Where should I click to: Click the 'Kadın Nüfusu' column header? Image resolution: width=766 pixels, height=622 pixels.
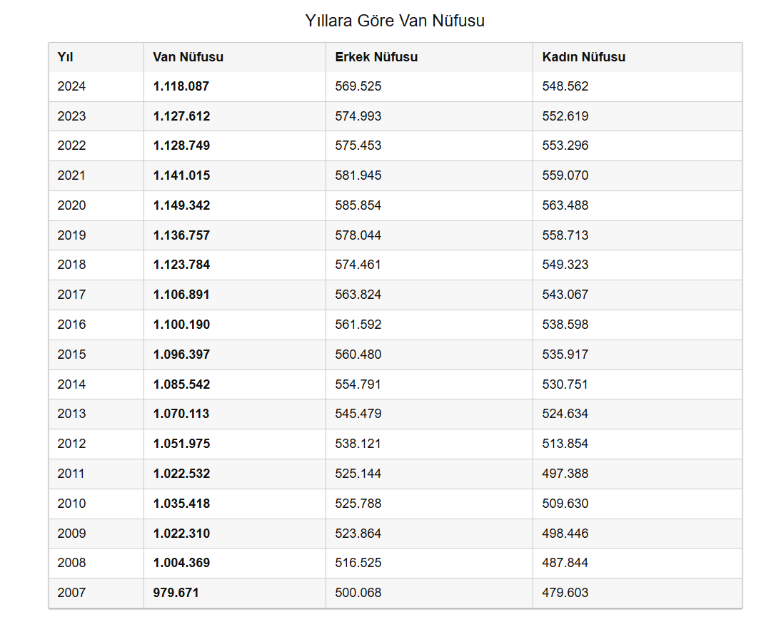583,57
